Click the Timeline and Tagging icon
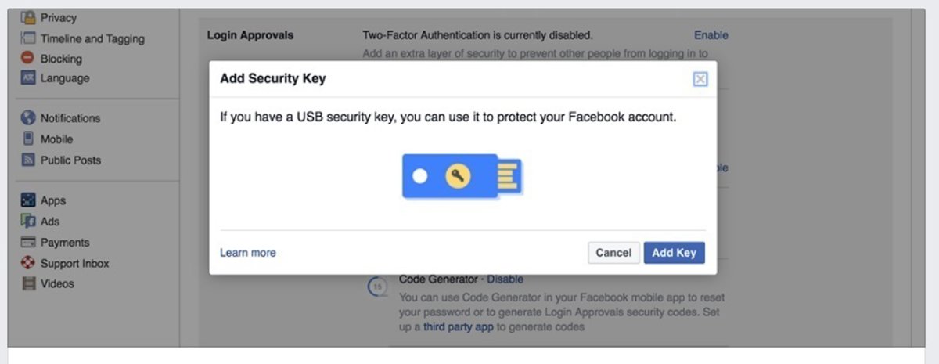This screenshot has height=364, width=939. point(28,38)
